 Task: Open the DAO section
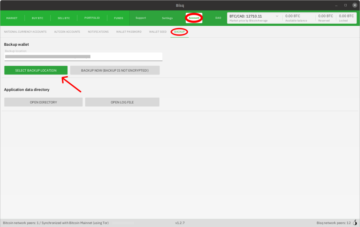click(x=218, y=18)
